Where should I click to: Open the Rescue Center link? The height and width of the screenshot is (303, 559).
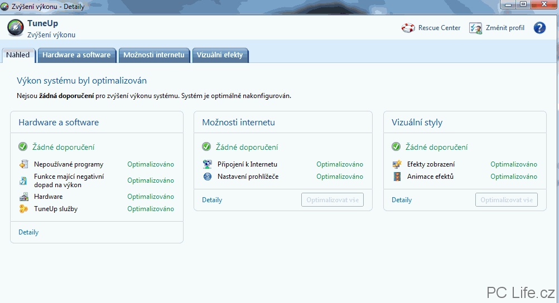coord(439,28)
